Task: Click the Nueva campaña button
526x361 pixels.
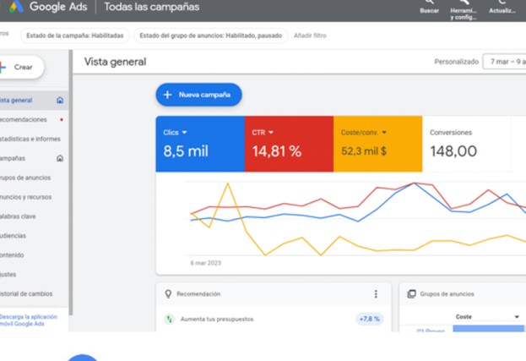Action: coord(198,95)
